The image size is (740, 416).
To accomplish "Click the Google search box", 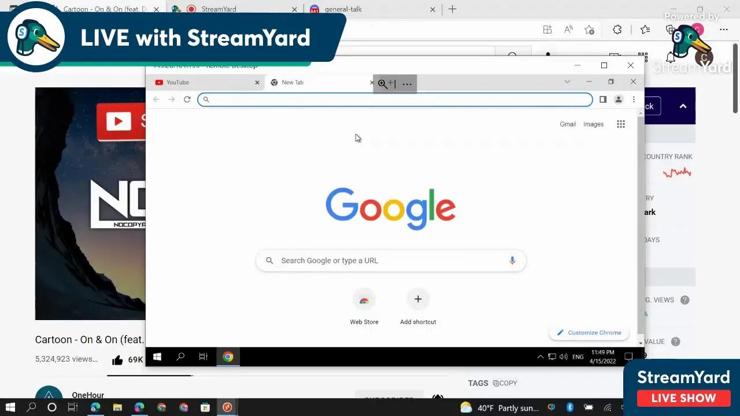I will [391, 261].
